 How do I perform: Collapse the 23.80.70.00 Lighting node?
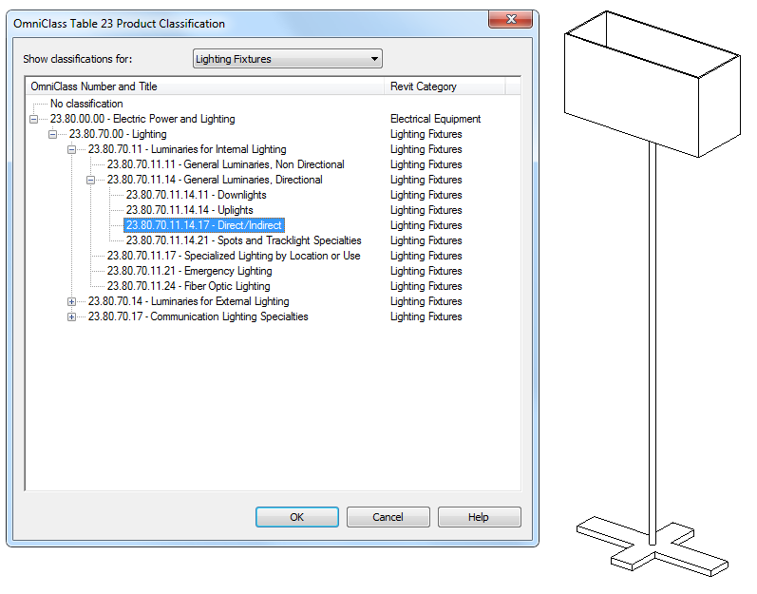(x=52, y=134)
